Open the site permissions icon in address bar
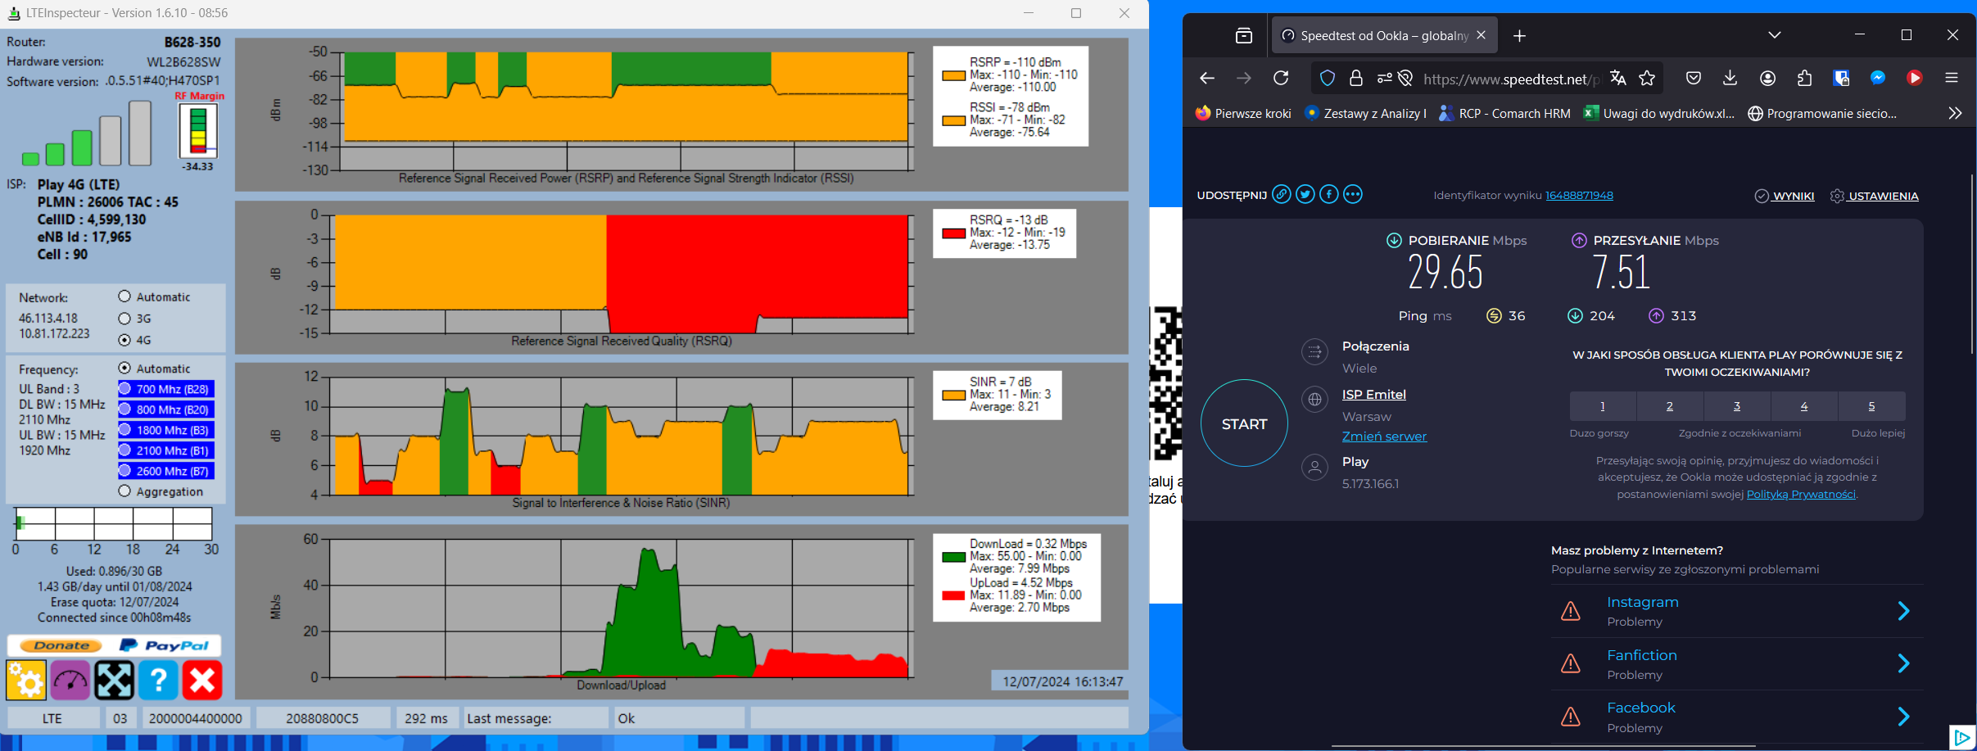Screen dimensions: 1977x751 pyautogui.click(x=1384, y=78)
